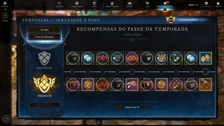Image resolution: width=224 pixels, height=126 pixels.
Task: Select the level 55 premium bread reward
Action: click(x=132, y=85)
